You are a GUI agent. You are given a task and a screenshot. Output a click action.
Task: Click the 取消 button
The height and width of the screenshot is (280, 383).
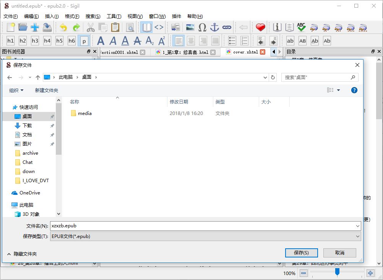tap(339, 252)
